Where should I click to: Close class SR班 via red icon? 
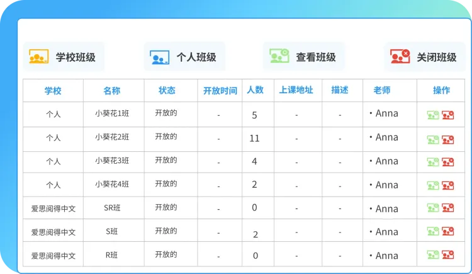pos(448,208)
